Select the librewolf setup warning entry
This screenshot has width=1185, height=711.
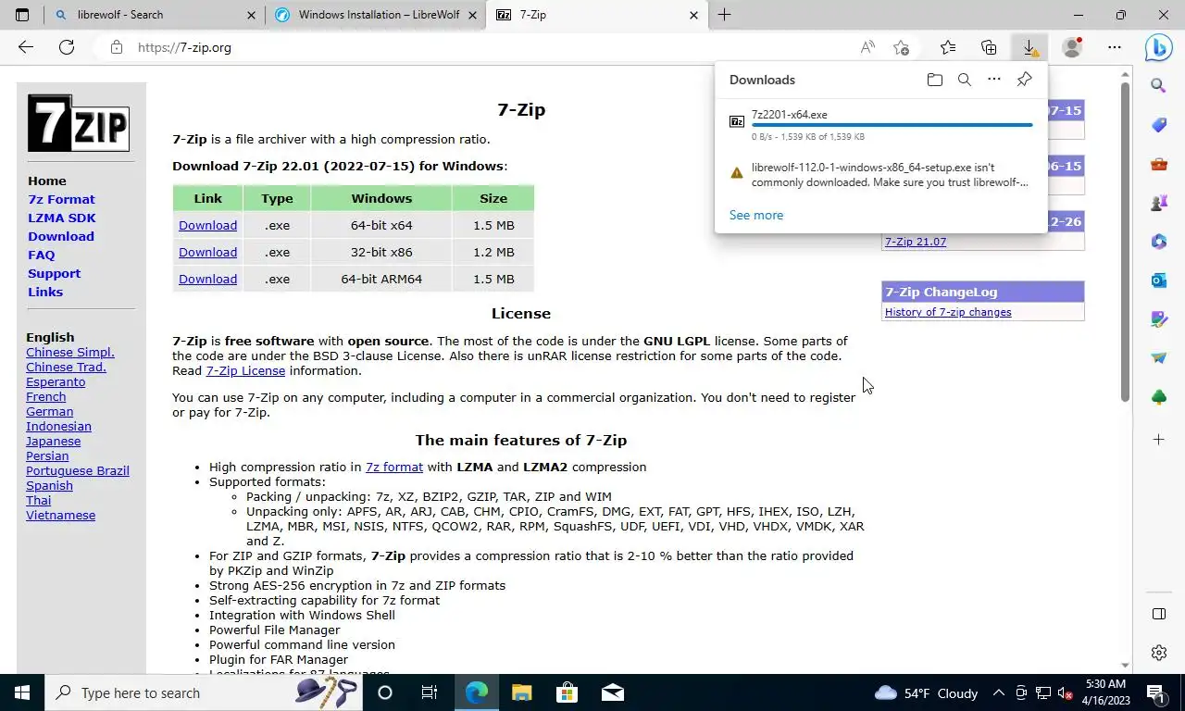(x=880, y=175)
